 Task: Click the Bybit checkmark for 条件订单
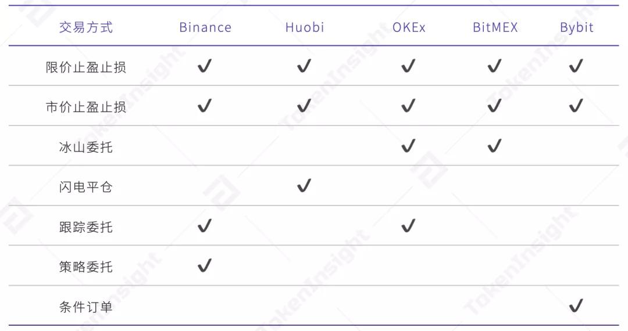pyautogui.click(x=576, y=306)
